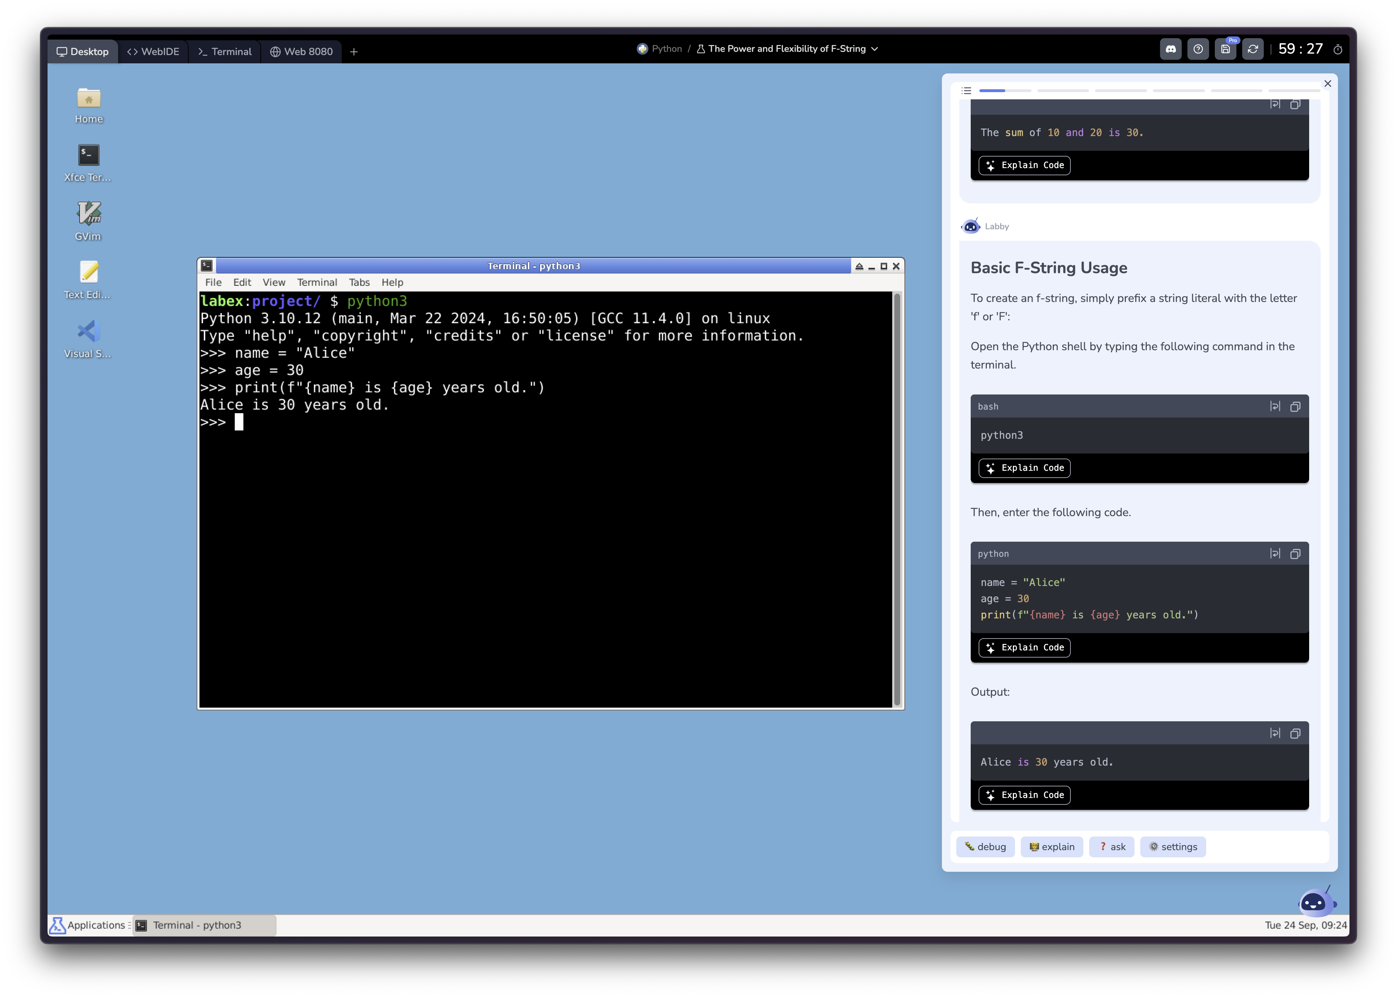1397x997 pixels.
Task: Click the Pro save icon
Action: [x=1225, y=49]
